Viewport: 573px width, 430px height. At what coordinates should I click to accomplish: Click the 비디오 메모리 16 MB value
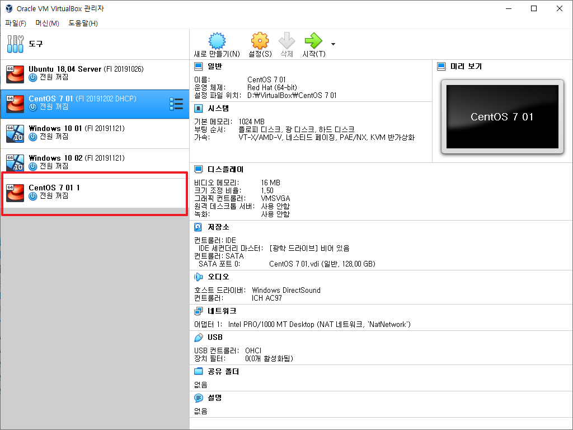(x=270, y=183)
